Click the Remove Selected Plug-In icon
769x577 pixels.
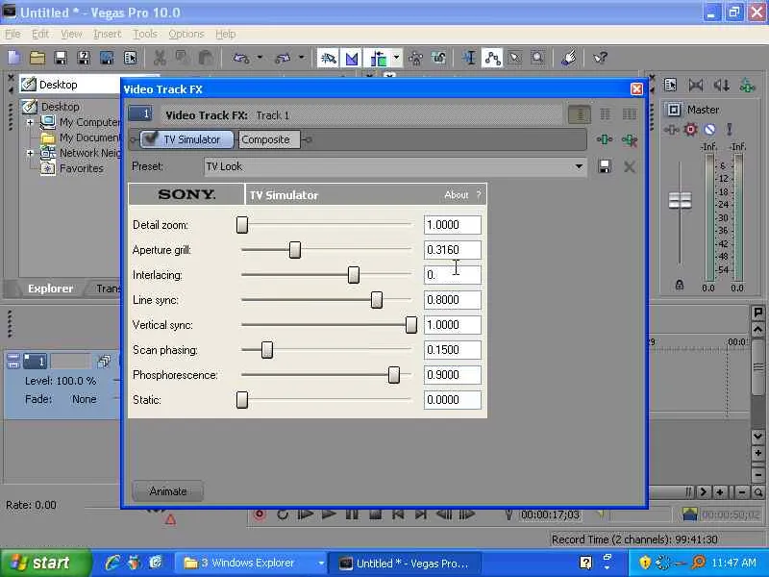click(x=630, y=139)
